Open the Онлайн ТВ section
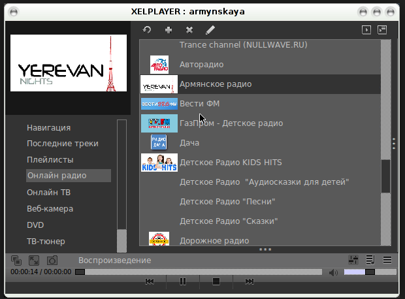 point(50,192)
